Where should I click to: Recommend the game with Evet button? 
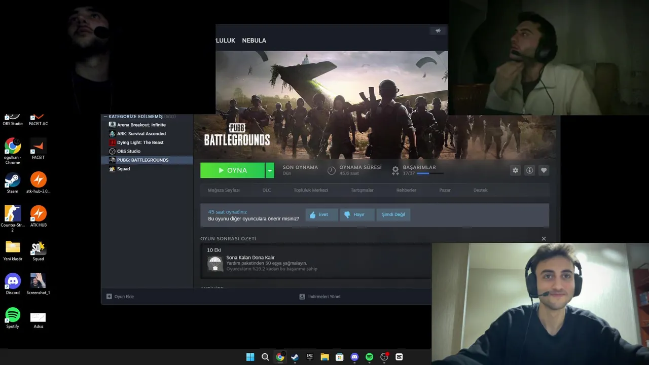point(321,214)
